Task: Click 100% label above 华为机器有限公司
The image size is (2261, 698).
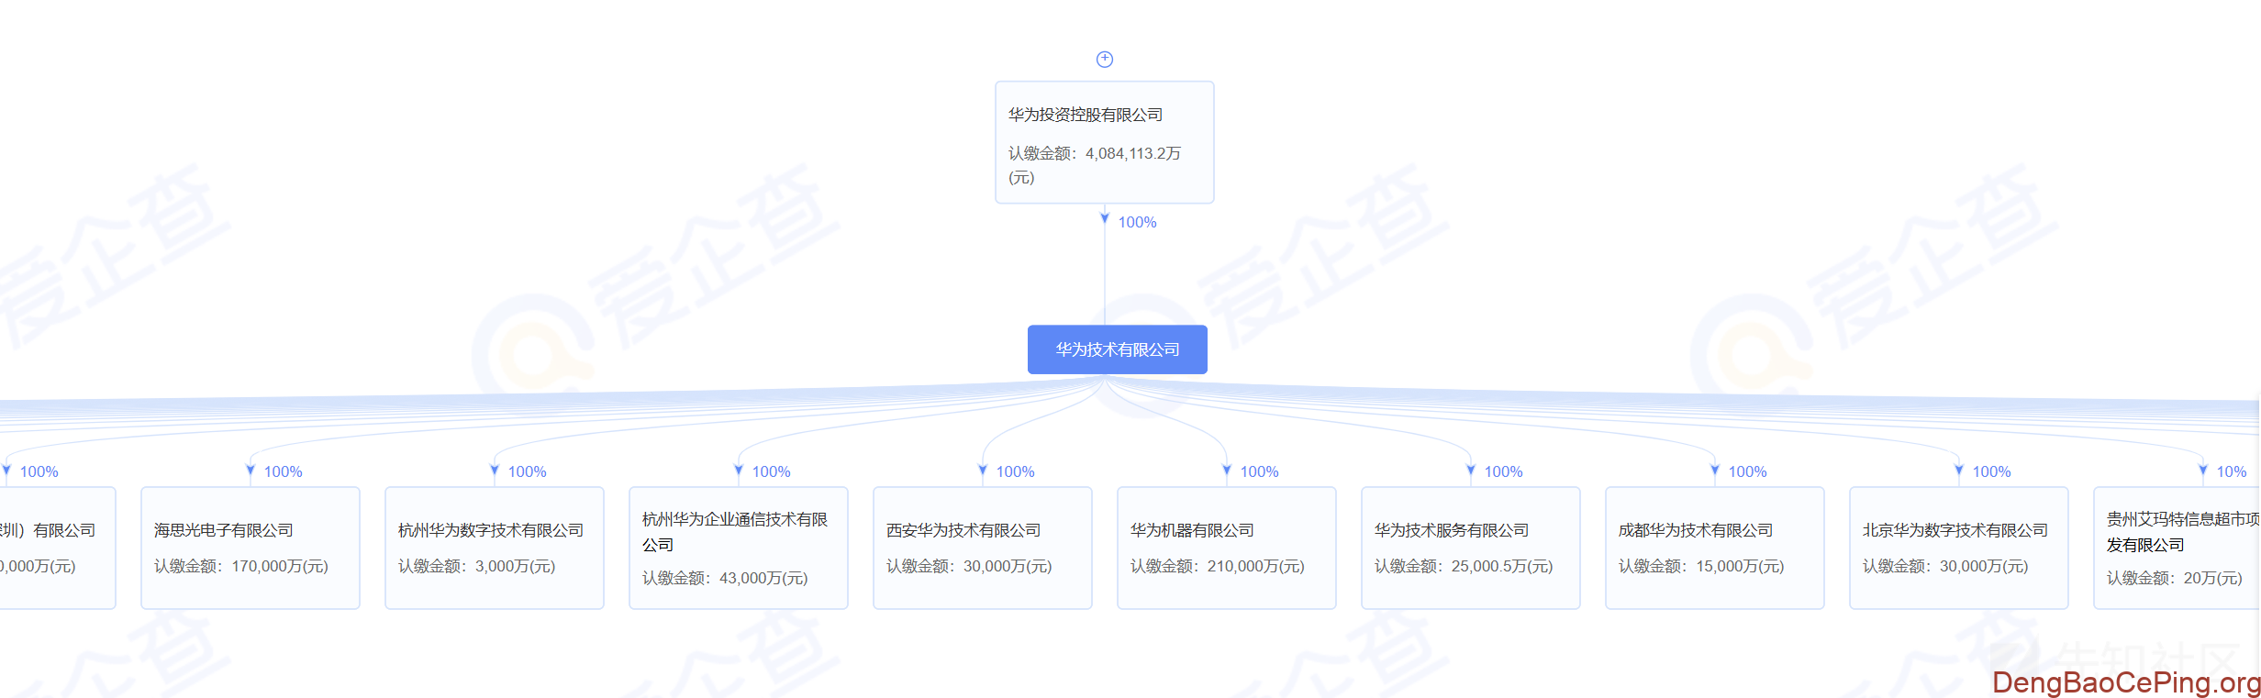Action: [x=1259, y=471]
